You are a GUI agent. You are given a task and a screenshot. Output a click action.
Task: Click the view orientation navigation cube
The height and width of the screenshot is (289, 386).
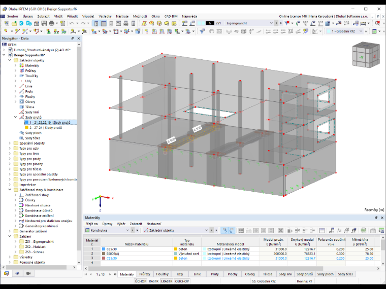(366, 55)
